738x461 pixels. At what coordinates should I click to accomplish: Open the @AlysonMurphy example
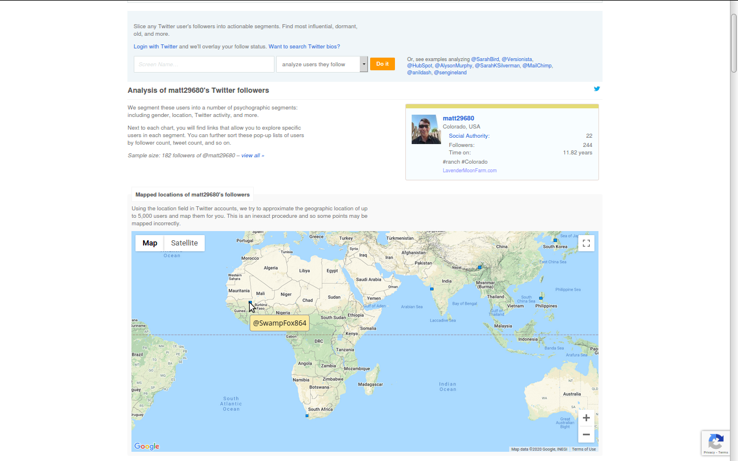(454, 66)
